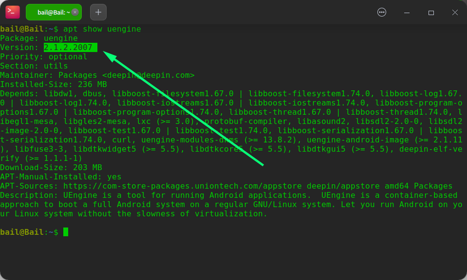Click the green cursor at the bottom prompt

pos(66,232)
